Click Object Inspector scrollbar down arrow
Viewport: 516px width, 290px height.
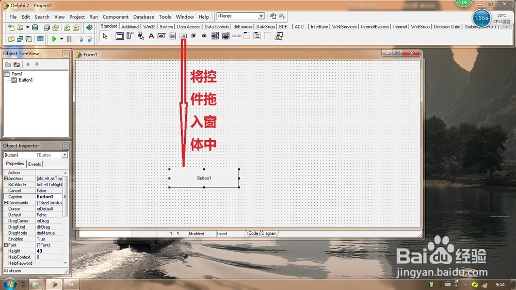(65, 263)
